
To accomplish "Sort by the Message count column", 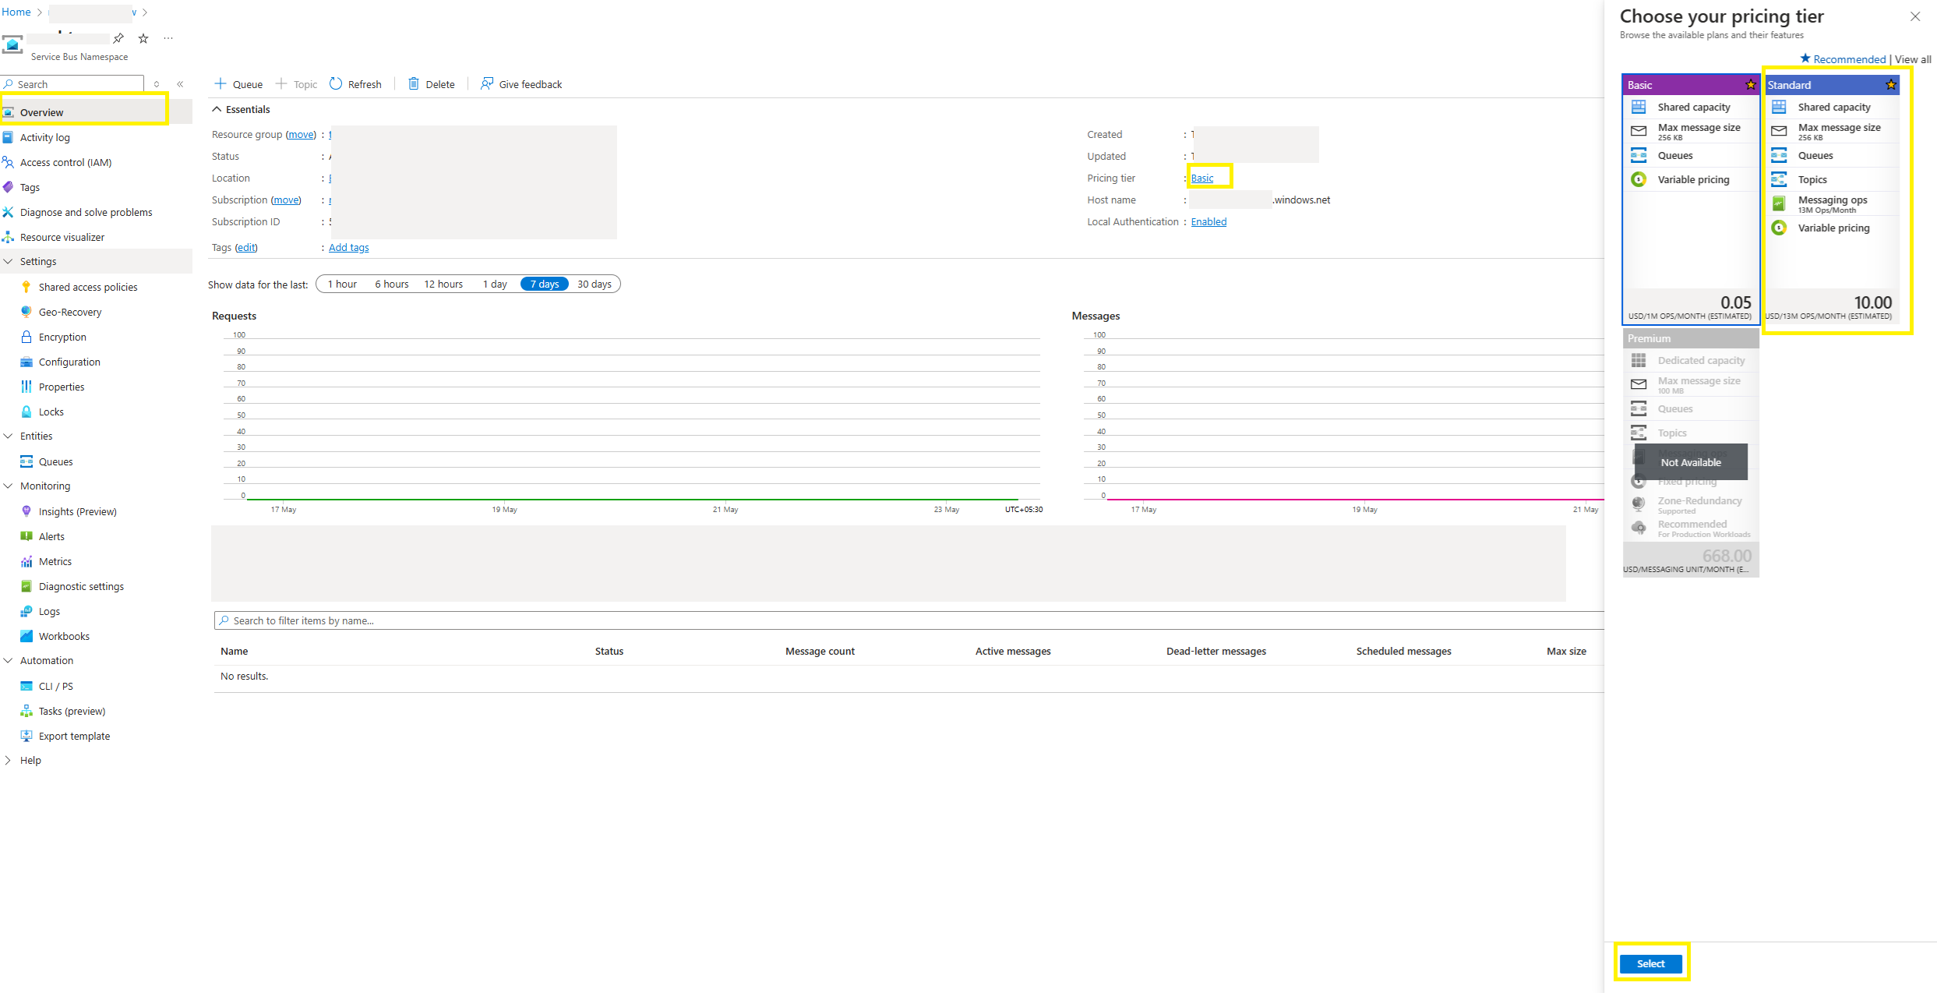I will [x=820, y=652].
